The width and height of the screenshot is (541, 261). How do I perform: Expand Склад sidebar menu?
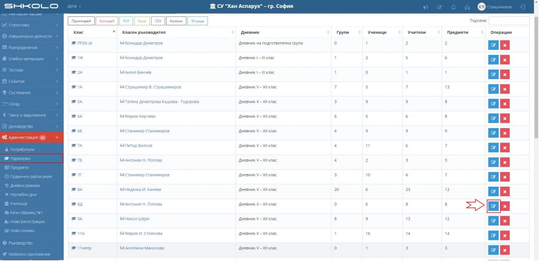(32, 104)
